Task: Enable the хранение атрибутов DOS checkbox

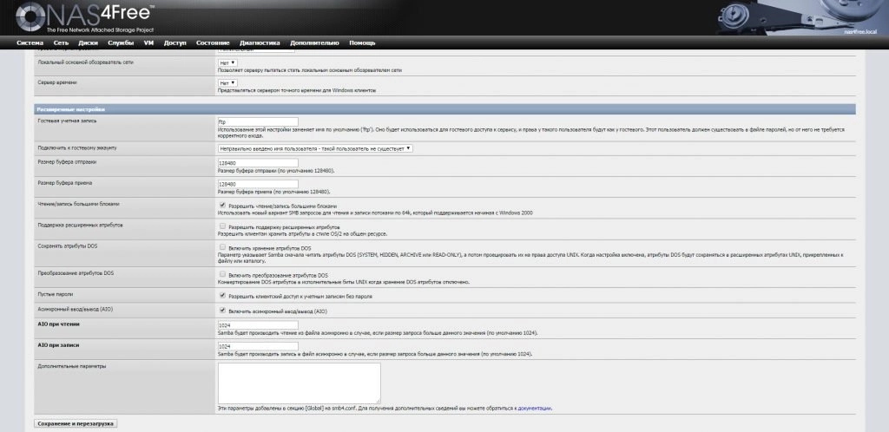Action: pyautogui.click(x=223, y=247)
